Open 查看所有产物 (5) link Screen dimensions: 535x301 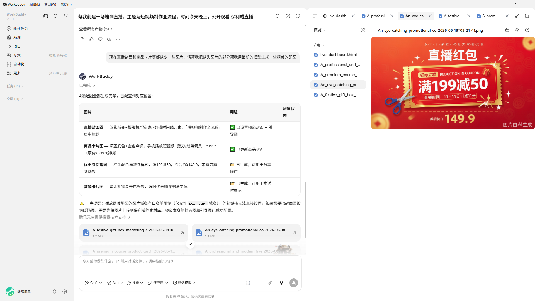pyautogui.click(x=96, y=29)
